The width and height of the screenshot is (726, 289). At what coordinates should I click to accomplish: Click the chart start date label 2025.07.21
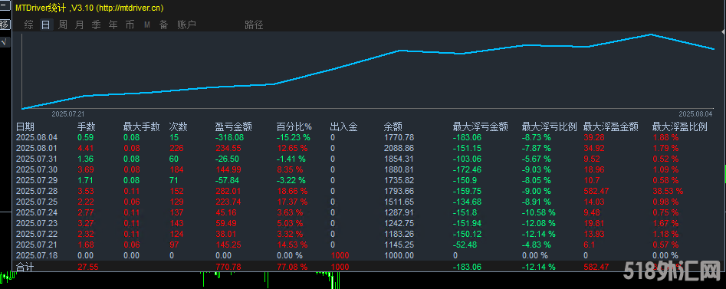(67, 114)
